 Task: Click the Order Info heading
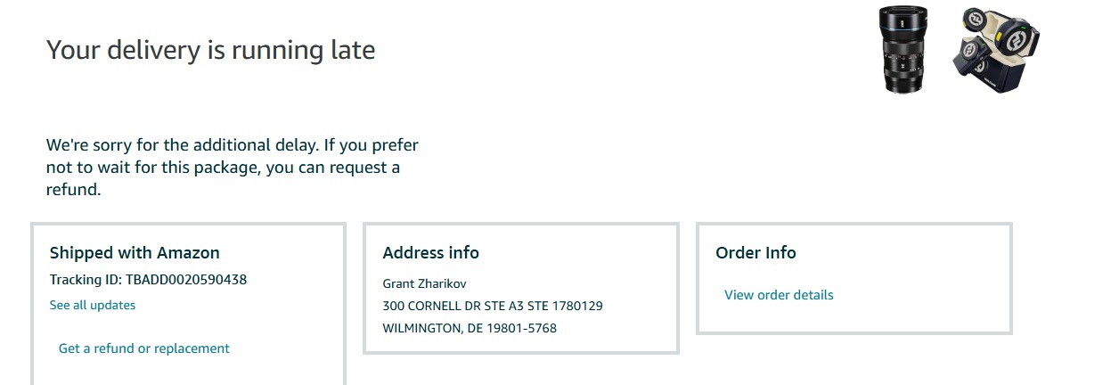(756, 253)
